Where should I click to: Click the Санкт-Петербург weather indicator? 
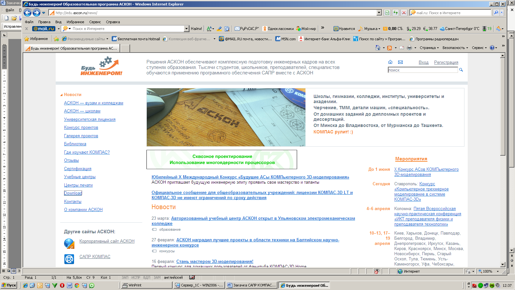click(x=460, y=29)
